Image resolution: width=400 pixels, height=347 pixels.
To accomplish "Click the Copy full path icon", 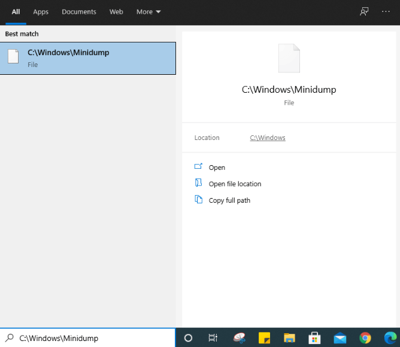I will [198, 199].
